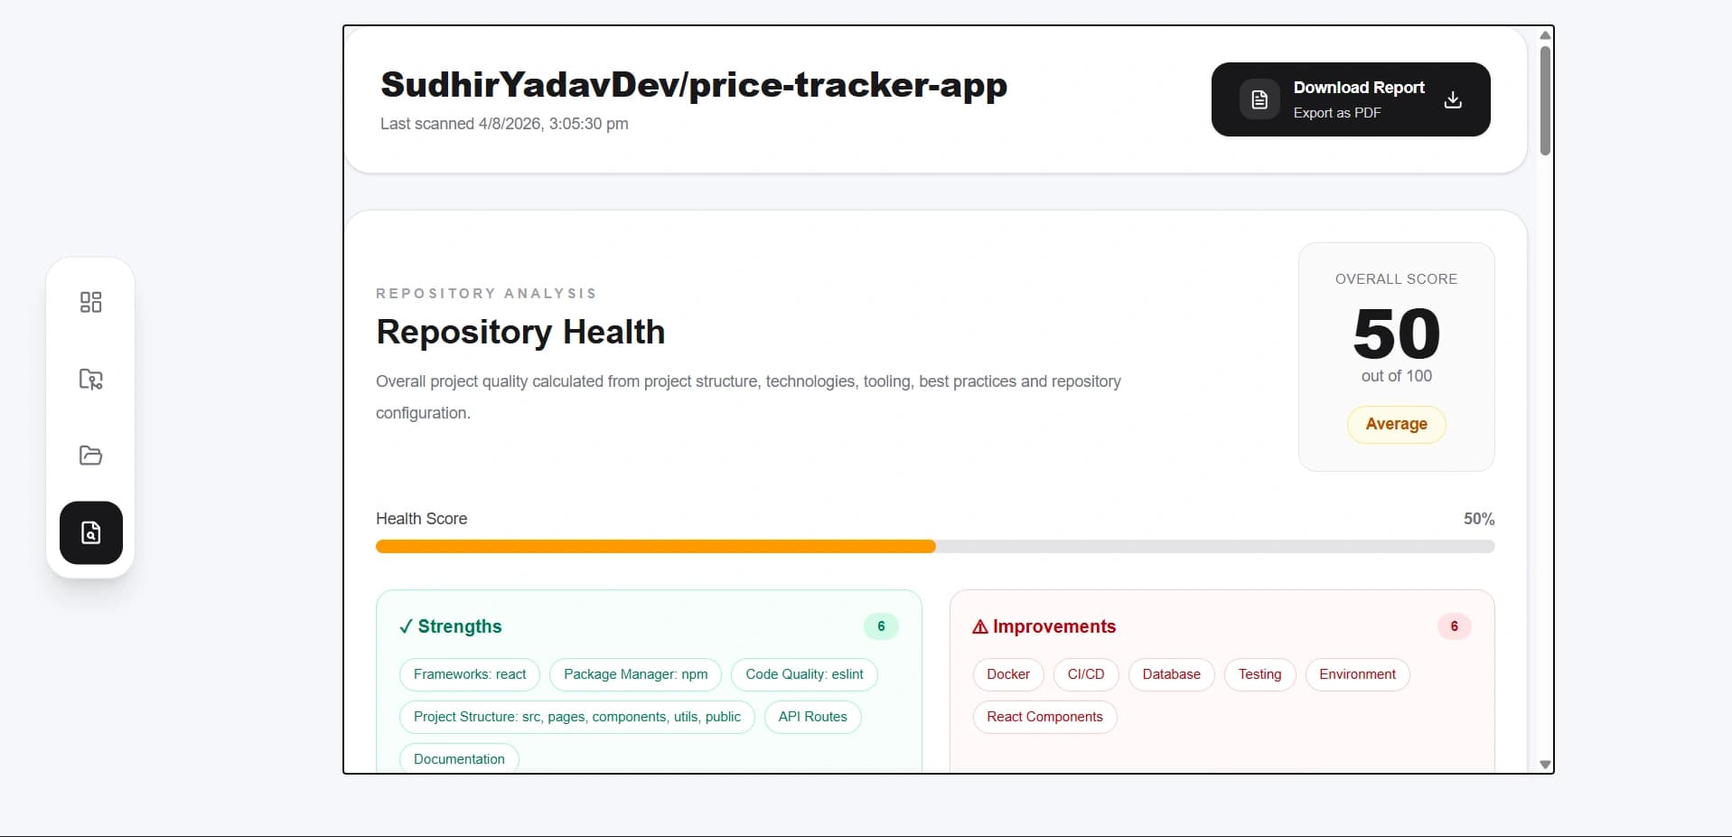Click the Download Report button

click(1351, 99)
